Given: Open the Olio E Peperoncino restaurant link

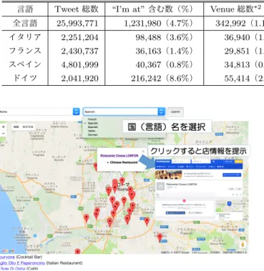Looking at the screenshot, I should pos(22,263).
